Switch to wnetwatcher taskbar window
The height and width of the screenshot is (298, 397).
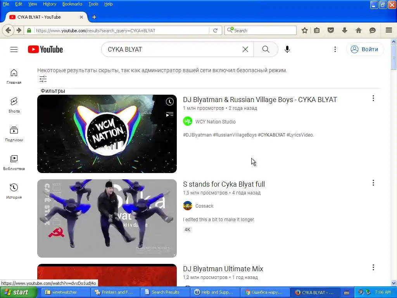click(65, 293)
